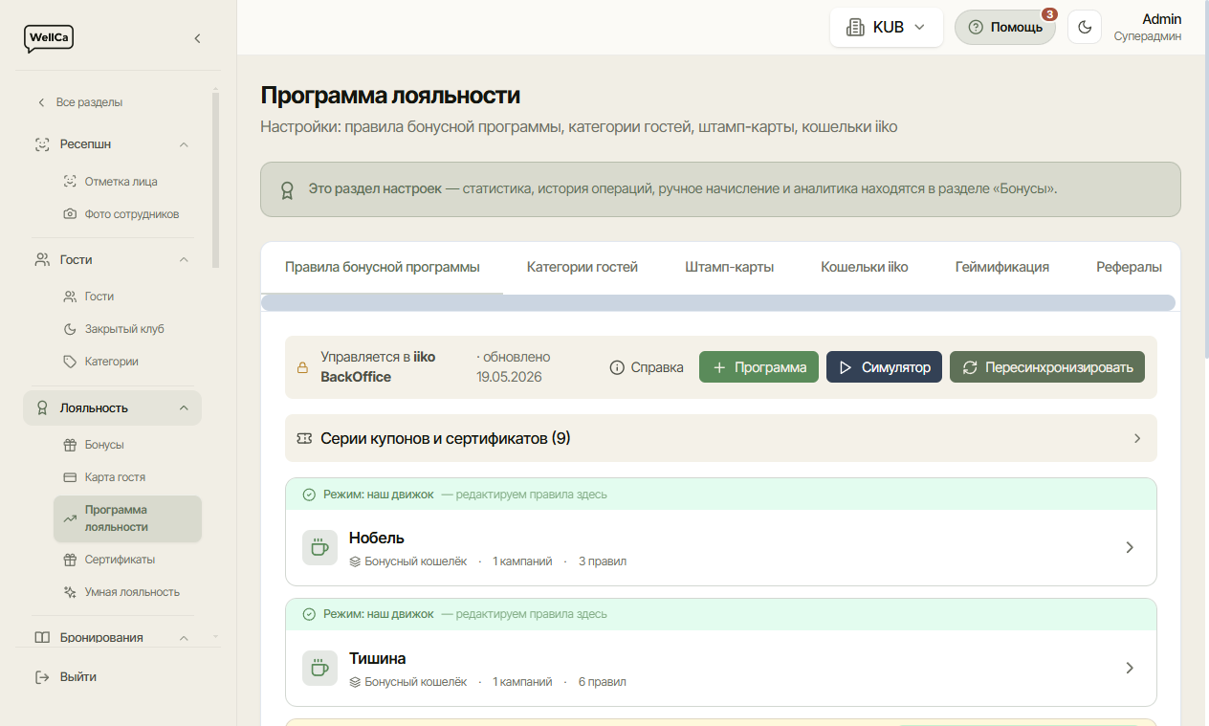Screen dimensions: 1209x726
Task: Click the coffee cup icon for Тишина
Action: pyautogui.click(x=319, y=668)
